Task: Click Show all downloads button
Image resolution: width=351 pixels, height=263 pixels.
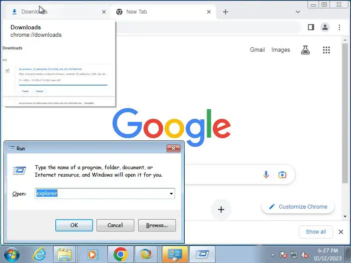Action: click(x=315, y=232)
